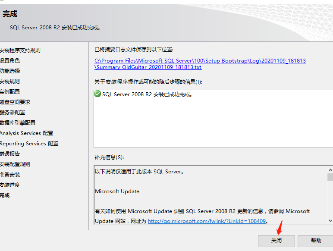Screen dimensions: 333x251
Task: Select the 服务器配置 step
Action: 13,112
